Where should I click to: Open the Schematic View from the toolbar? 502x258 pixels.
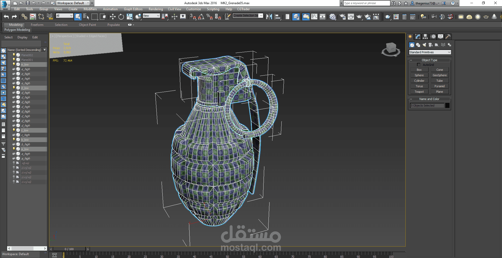pyautogui.click(x=323, y=17)
